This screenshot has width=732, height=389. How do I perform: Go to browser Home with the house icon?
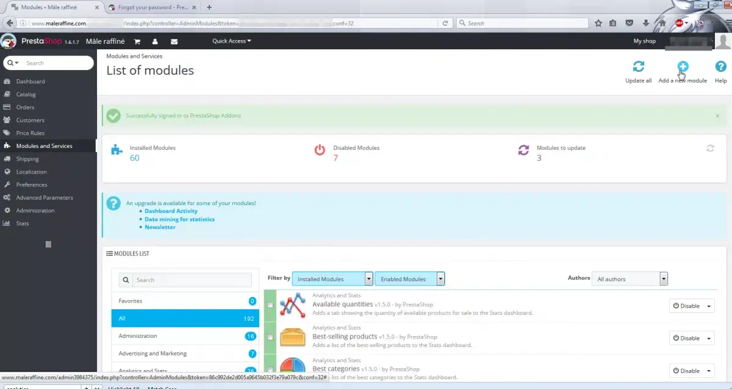tap(662, 23)
